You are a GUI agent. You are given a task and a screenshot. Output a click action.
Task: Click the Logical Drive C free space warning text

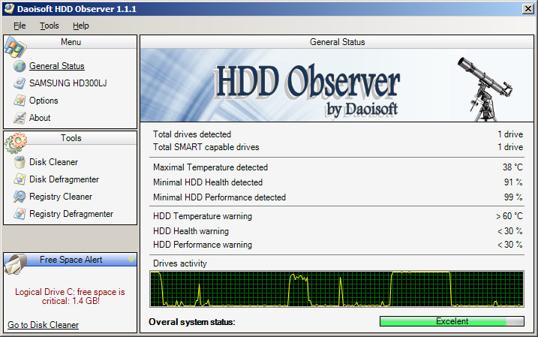[x=70, y=296]
